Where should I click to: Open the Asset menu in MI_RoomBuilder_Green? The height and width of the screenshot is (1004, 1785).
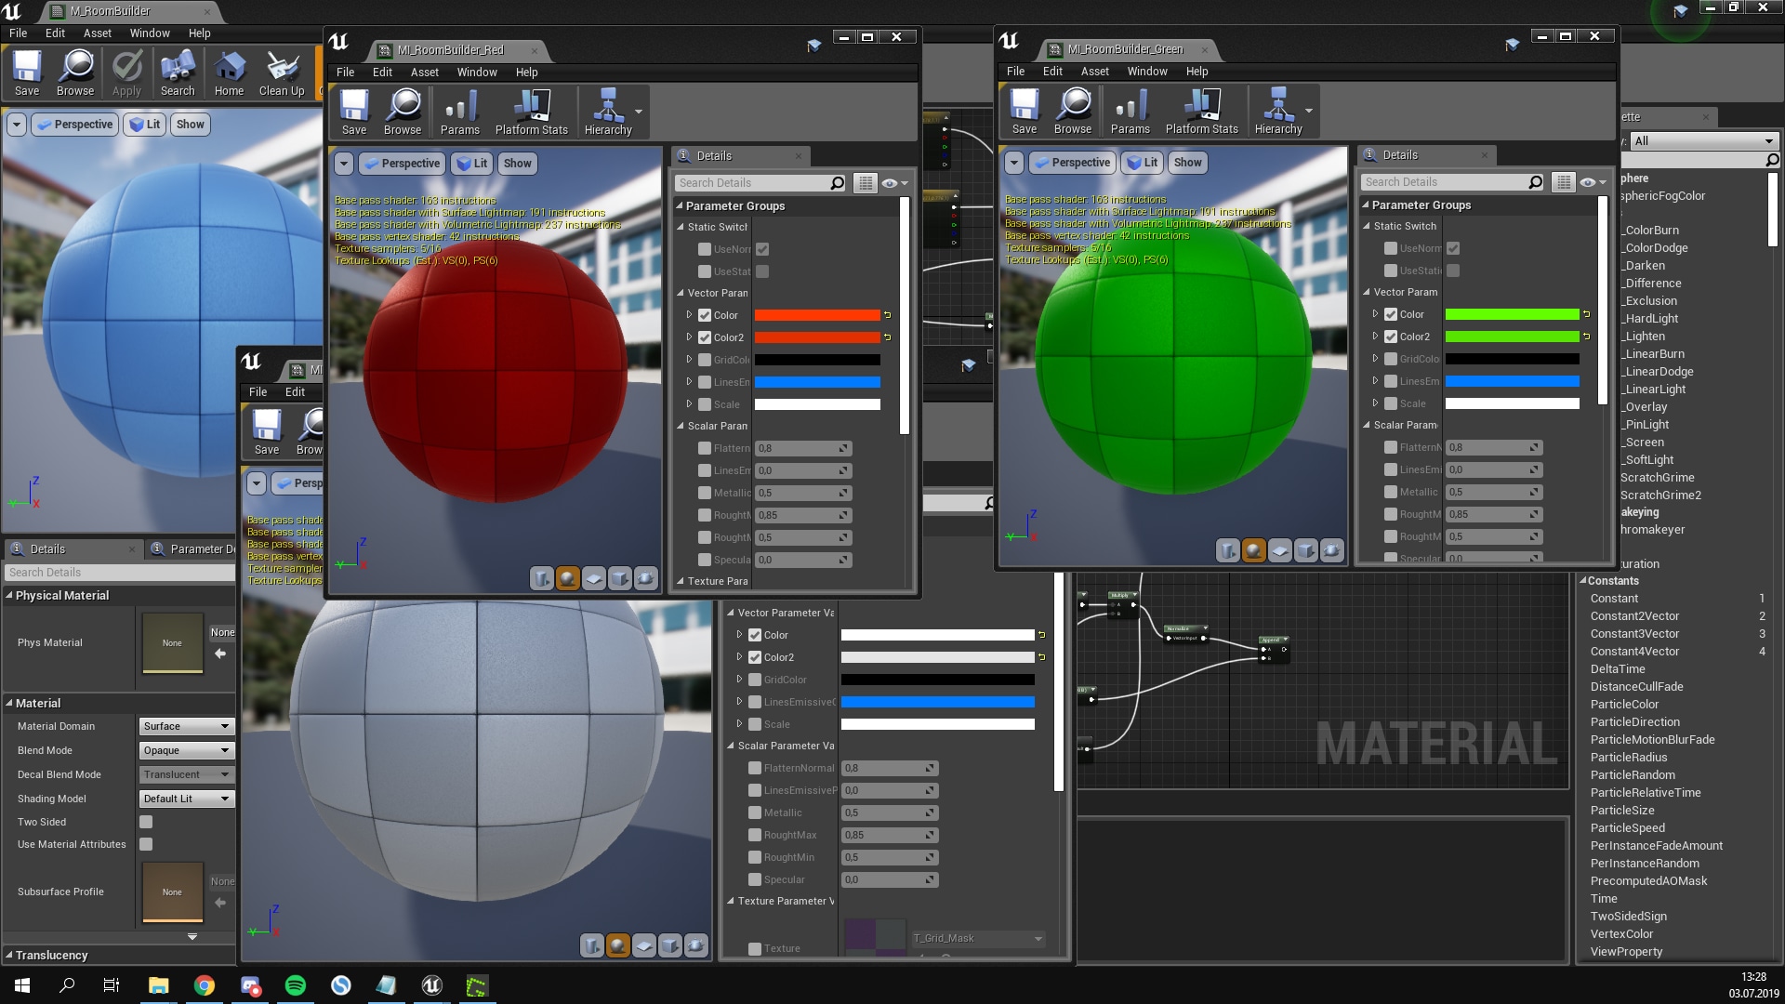coord(1094,71)
